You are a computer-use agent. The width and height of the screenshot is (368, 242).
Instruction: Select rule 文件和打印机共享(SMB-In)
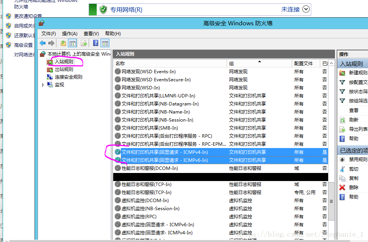(x=221, y=128)
